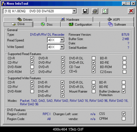
Task: Switch to the Hardware tab
Action: [70, 19]
